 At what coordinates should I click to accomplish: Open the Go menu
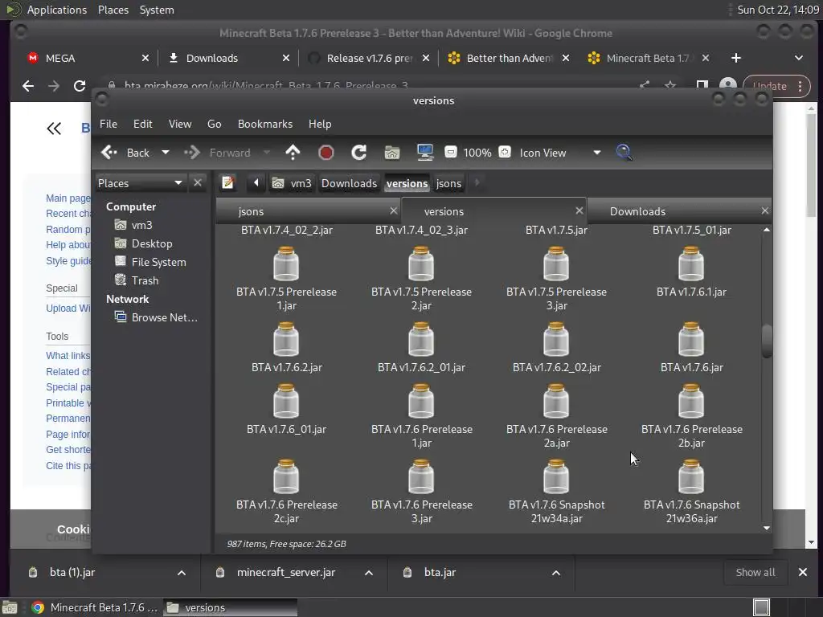click(x=214, y=124)
